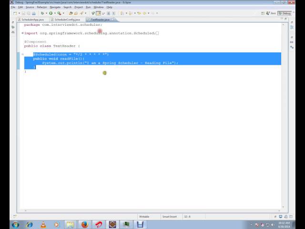Screen dimensions: 305x229
Task: Click the 'public class TextReader' line
Action: 52,46
